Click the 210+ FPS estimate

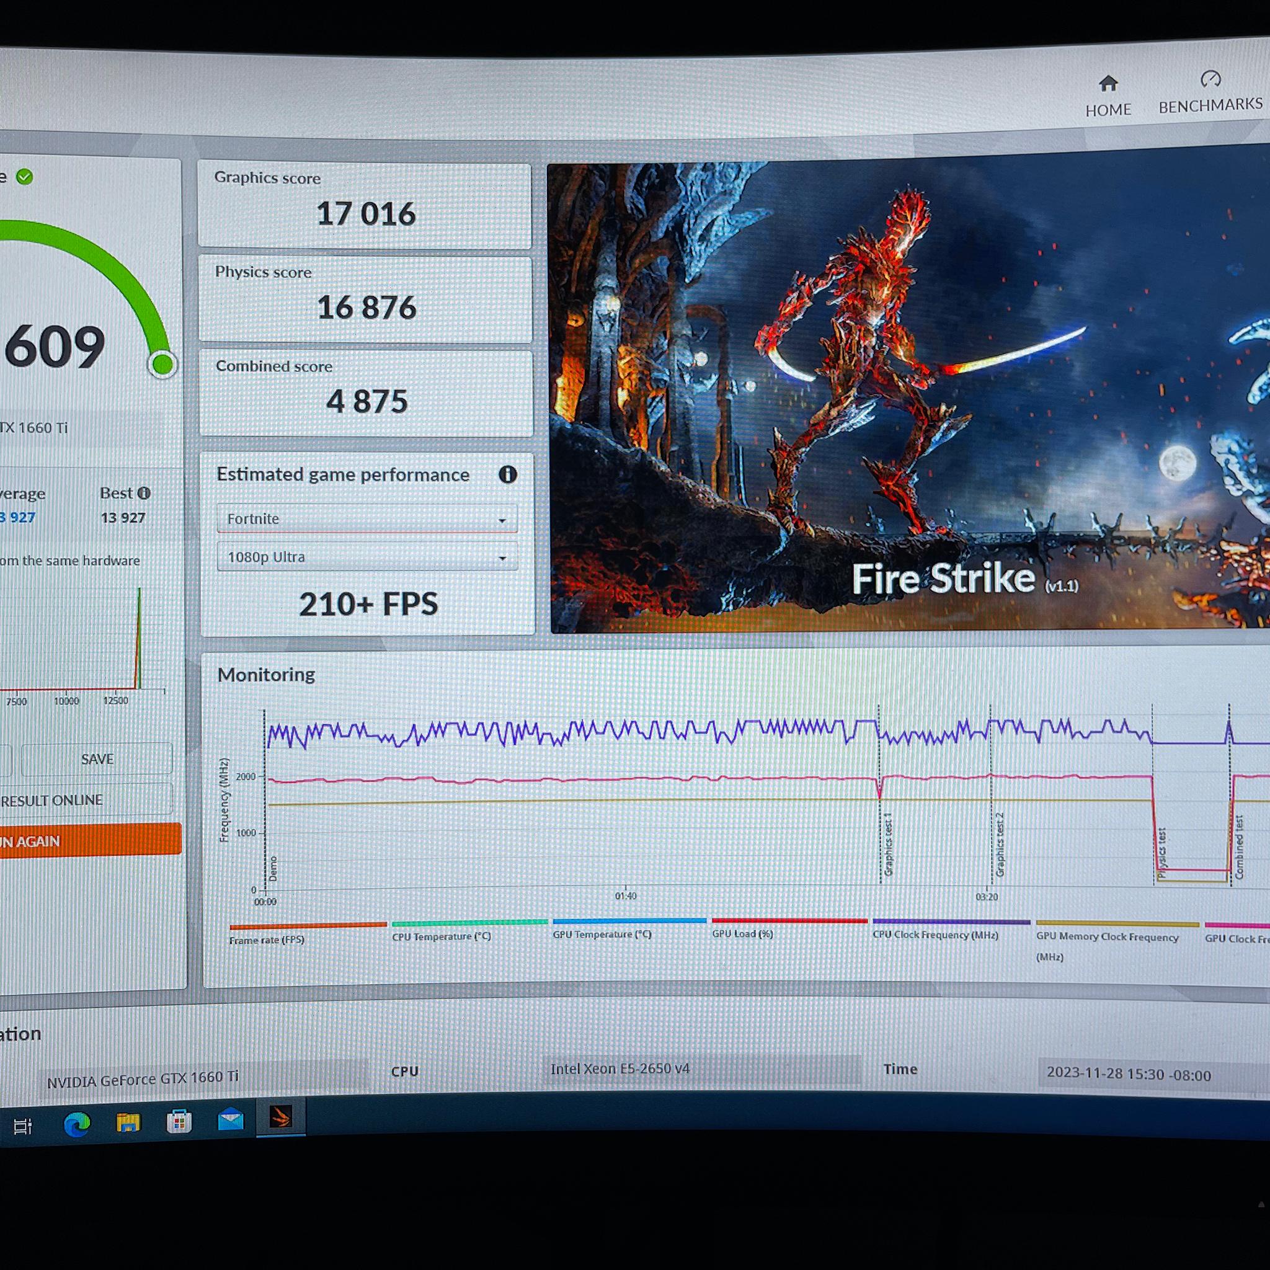tap(368, 604)
